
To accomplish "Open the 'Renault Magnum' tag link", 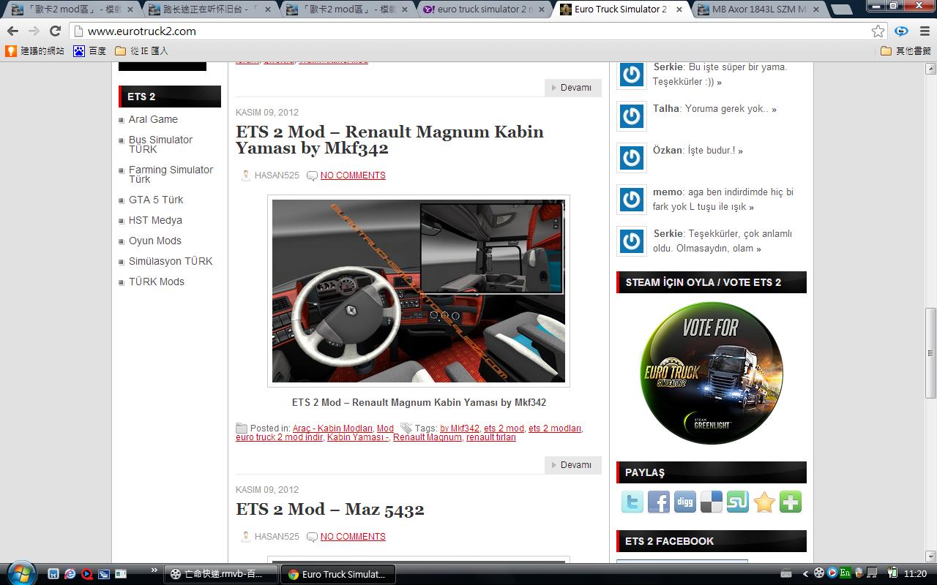I will 428,437.
